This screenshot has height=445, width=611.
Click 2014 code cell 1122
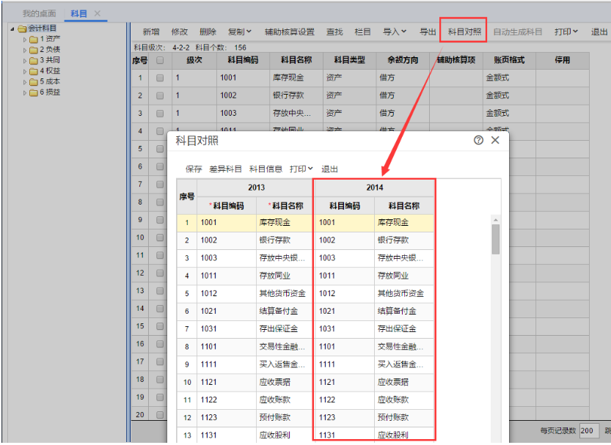coord(345,400)
